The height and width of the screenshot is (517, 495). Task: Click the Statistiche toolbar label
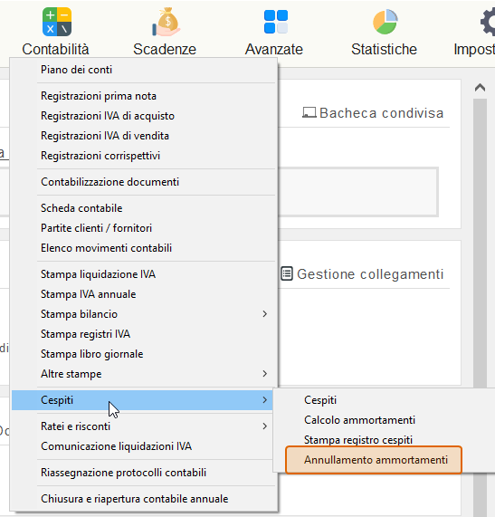pos(384,50)
